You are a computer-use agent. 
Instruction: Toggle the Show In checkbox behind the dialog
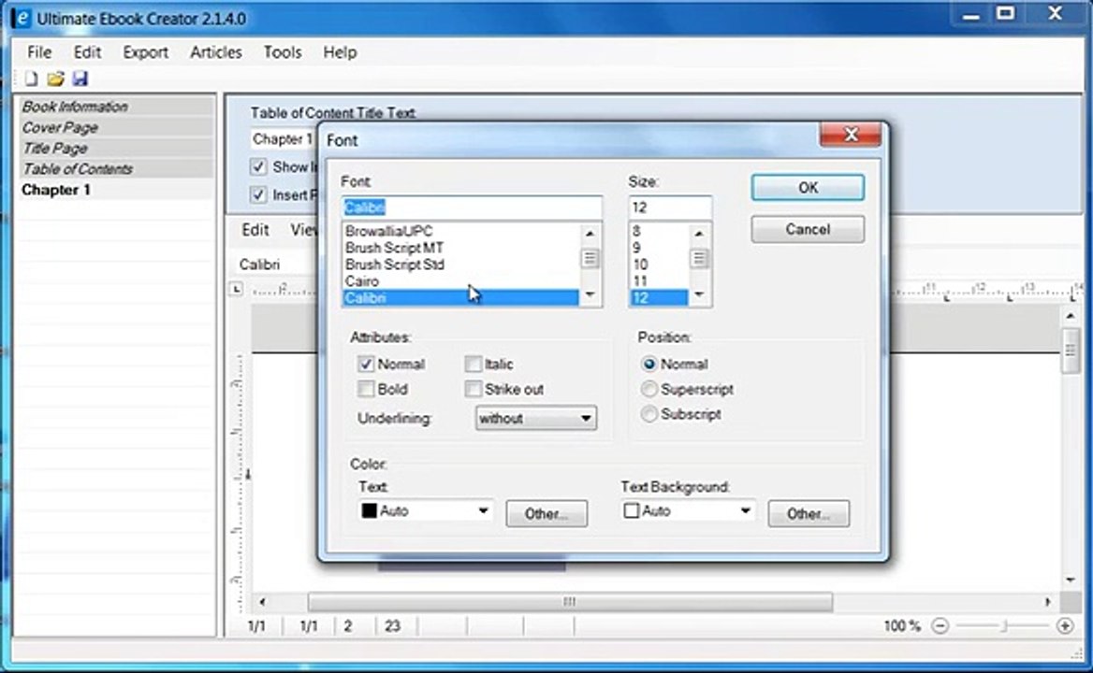pyautogui.click(x=258, y=167)
